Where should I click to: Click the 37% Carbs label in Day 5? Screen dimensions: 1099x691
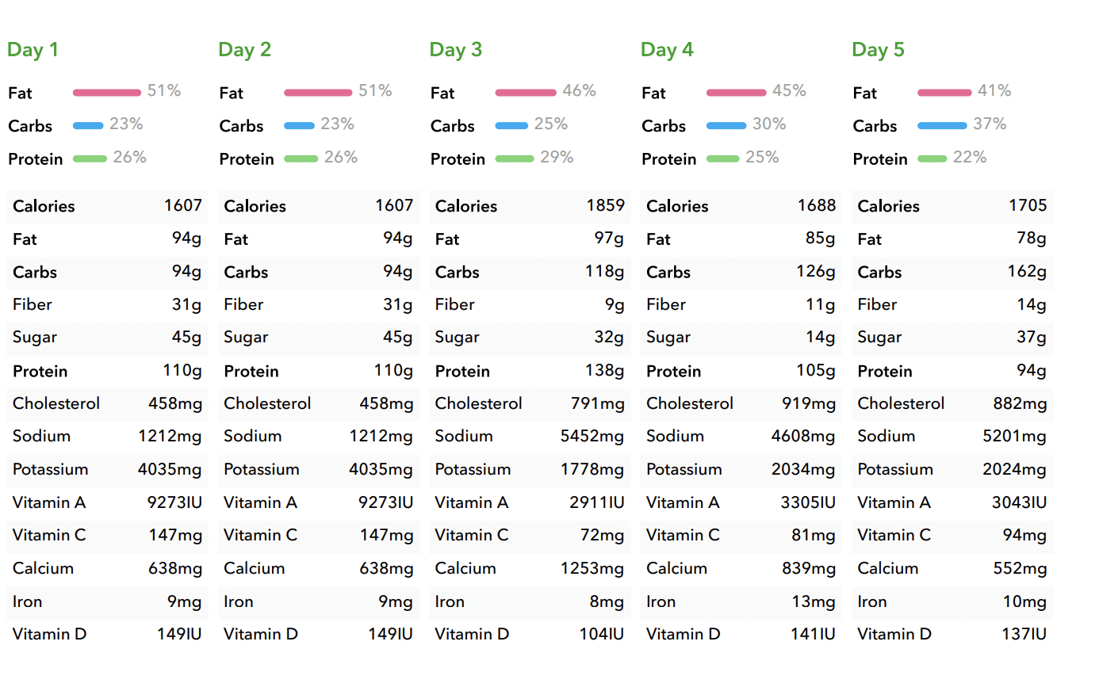(x=990, y=124)
